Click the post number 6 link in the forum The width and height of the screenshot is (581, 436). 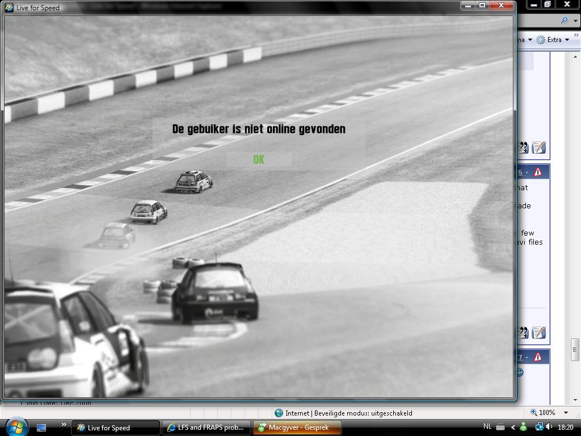[520, 172]
